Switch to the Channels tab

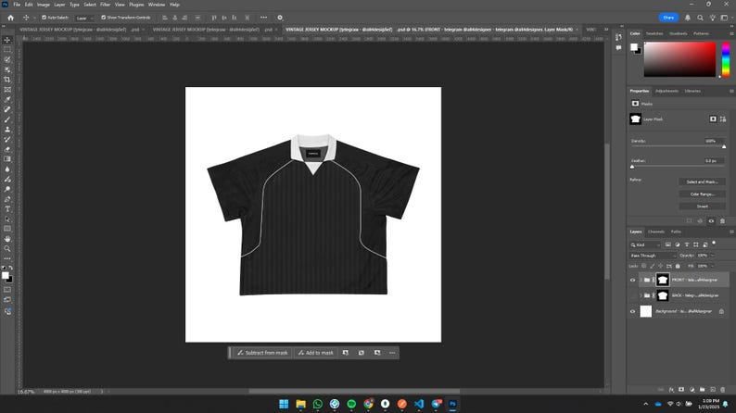coord(656,232)
